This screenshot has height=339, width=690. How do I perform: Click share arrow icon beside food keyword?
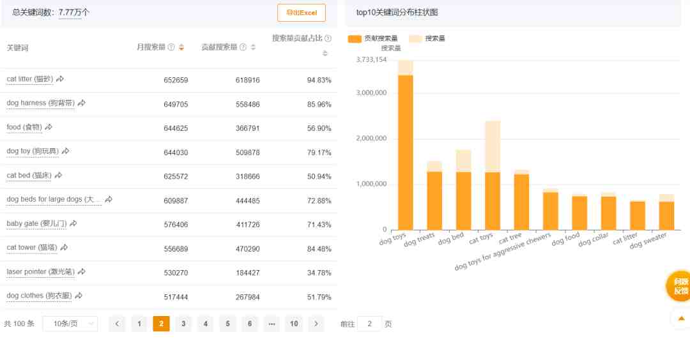tap(49, 127)
